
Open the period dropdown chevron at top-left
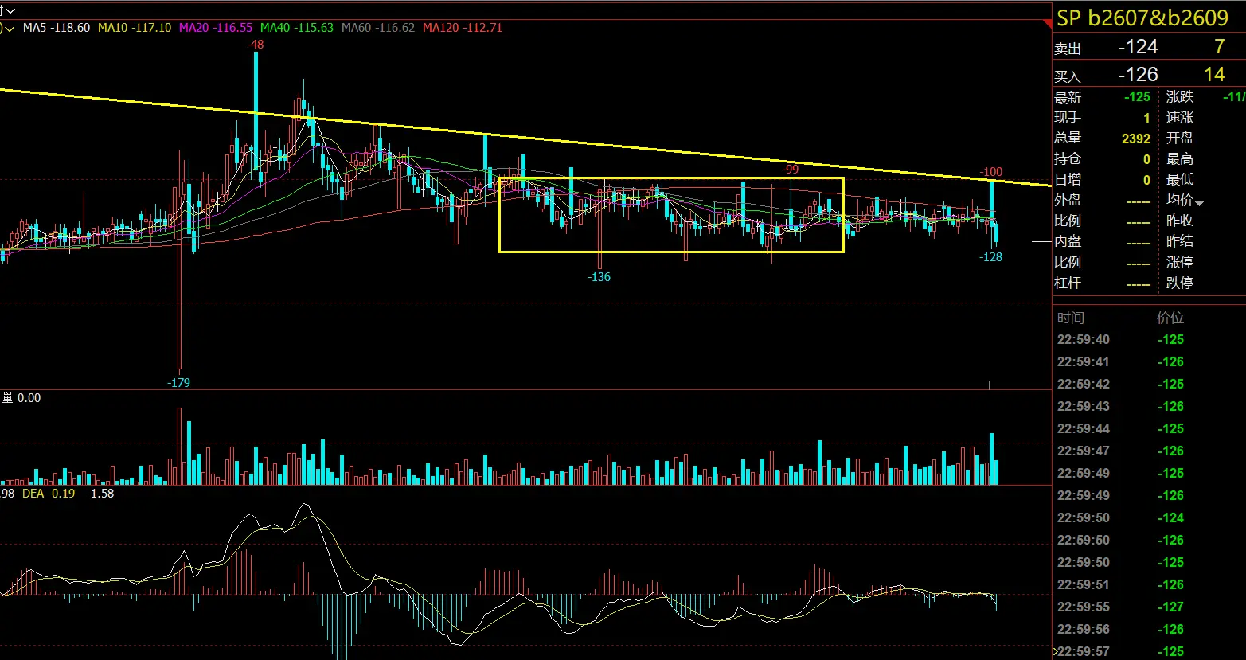11,10
